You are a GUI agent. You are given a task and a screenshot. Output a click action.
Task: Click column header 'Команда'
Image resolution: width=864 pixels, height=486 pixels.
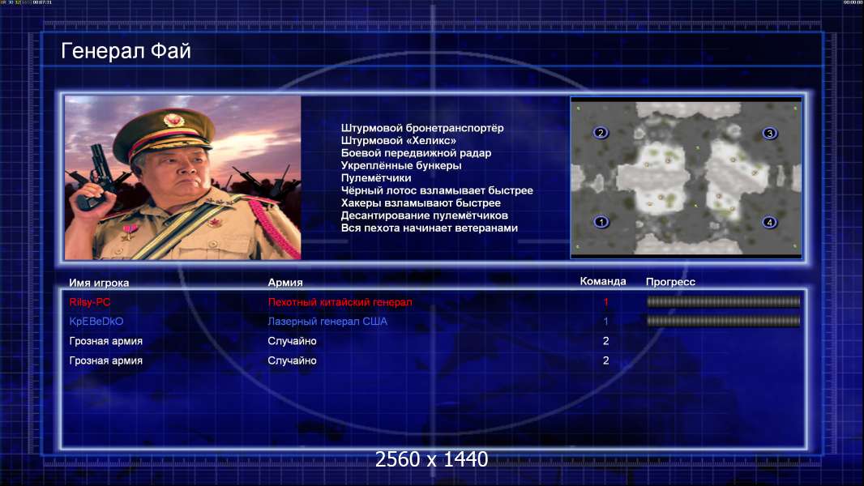[x=603, y=281]
